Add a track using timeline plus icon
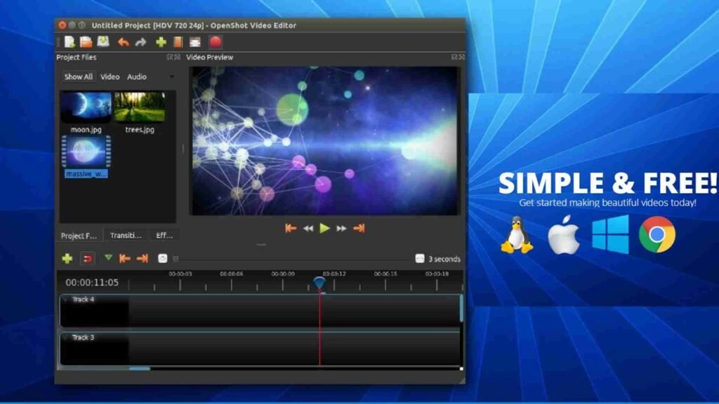719x404 pixels. [67, 258]
